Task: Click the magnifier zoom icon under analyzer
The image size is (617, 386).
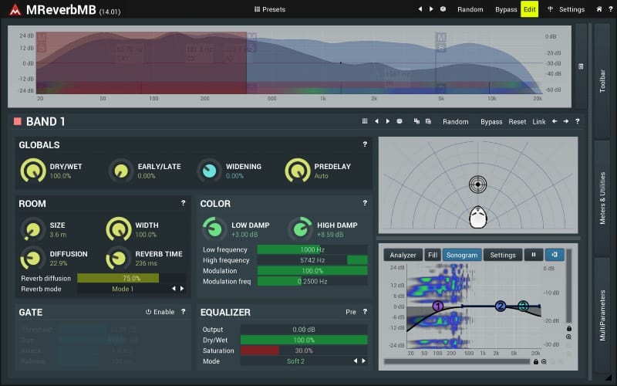Action: tap(544, 361)
